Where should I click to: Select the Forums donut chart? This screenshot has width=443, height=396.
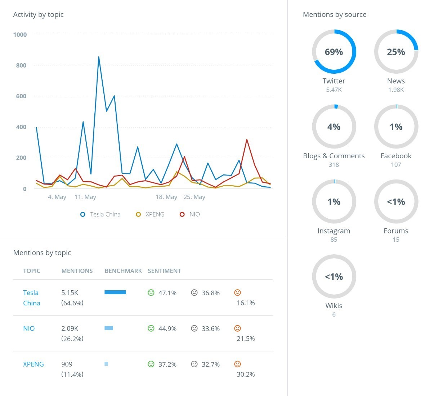(x=396, y=201)
